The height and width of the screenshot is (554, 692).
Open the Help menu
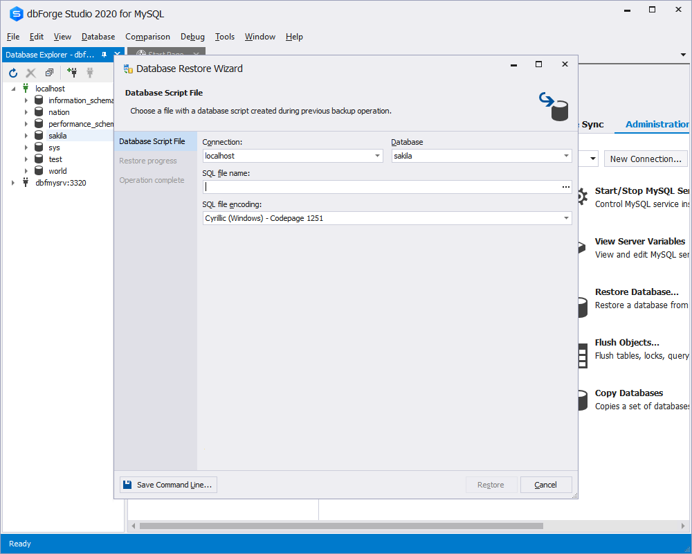[x=294, y=37]
